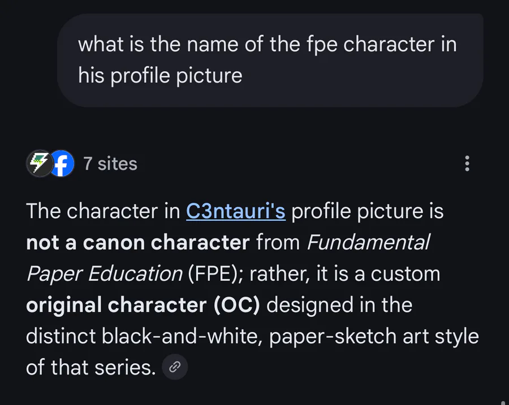Click "designed in the" in the answer
Viewport: 509px width, 405px height.
pos(339,305)
